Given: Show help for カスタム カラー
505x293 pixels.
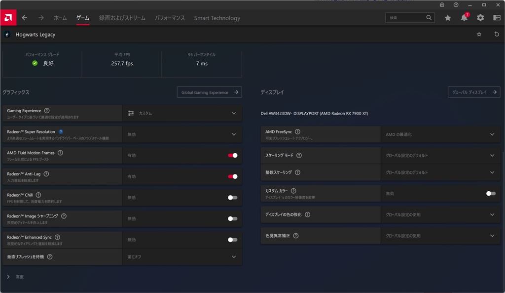Looking at the screenshot, I should [x=293, y=191].
